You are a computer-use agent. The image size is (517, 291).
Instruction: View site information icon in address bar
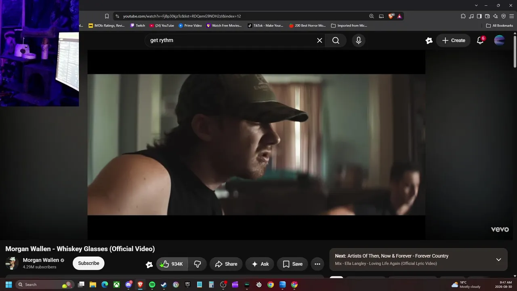click(x=117, y=16)
